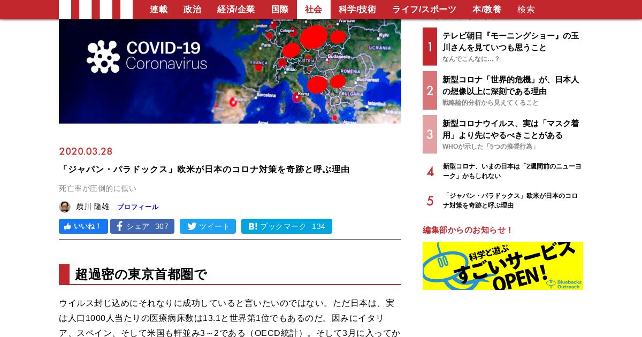Click the rank 5 number
This screenshot has width=642, height=337.
coord(430,201)
